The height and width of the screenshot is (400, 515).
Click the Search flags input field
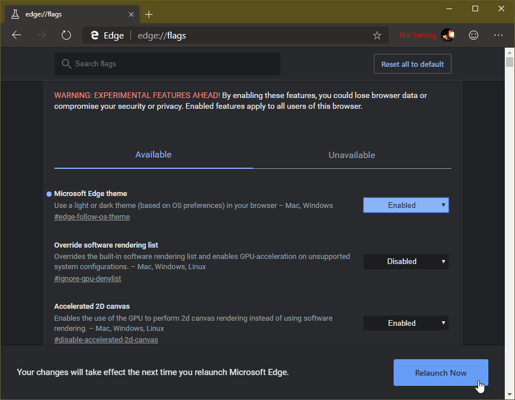click(167, 63)
